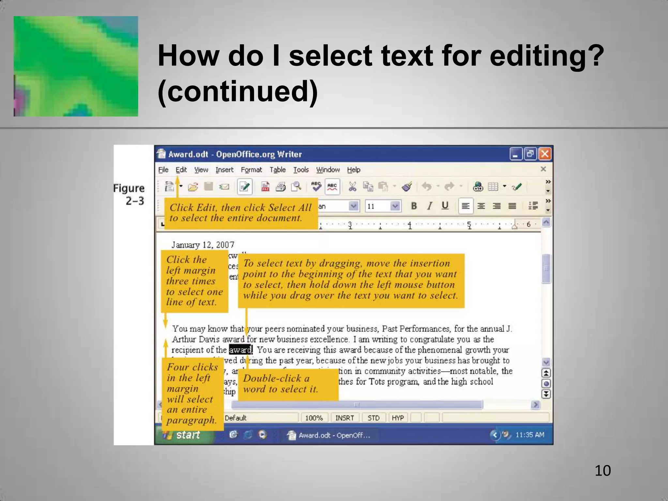The image size is (668, 501).
Task: Click the horizontal scrollbar right arrow
Action: pyautogui.click(x=535, y=405)
